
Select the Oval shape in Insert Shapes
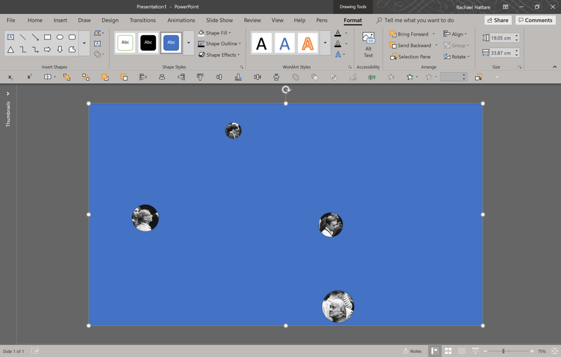pos(60,37)
